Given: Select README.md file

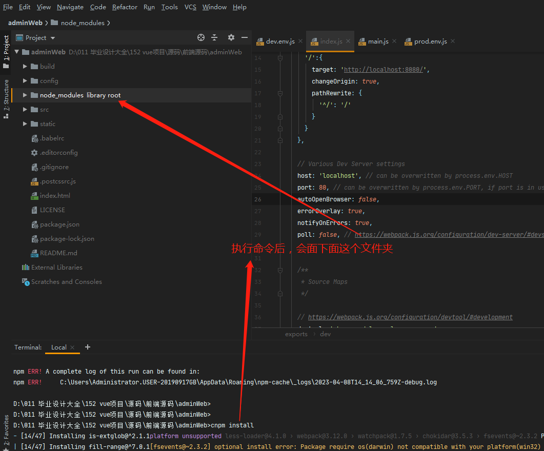Looking at the screenshot, I should click(54, 253).
